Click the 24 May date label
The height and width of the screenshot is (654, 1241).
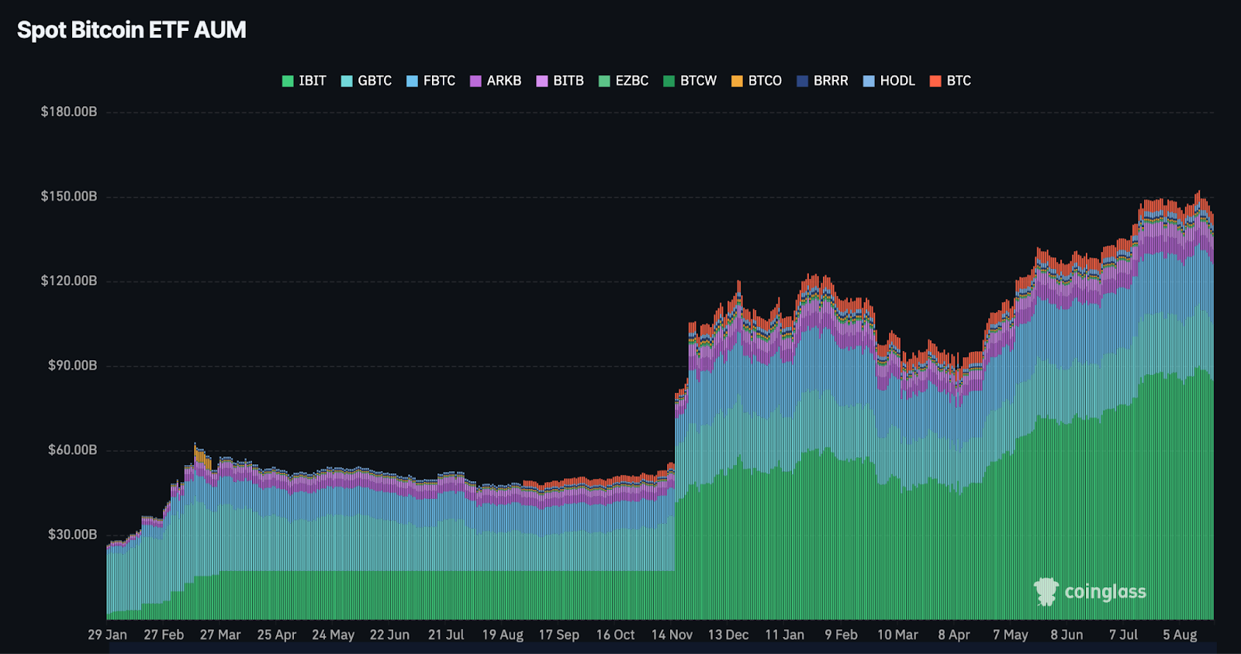pos(334,635)
